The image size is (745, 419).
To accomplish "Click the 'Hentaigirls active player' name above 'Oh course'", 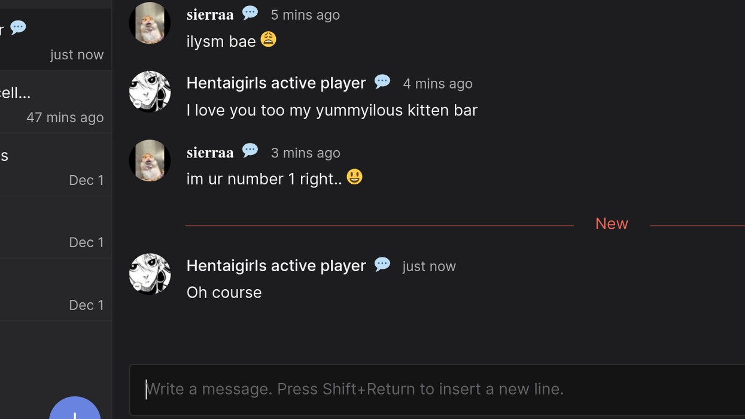I will (276, 265).
